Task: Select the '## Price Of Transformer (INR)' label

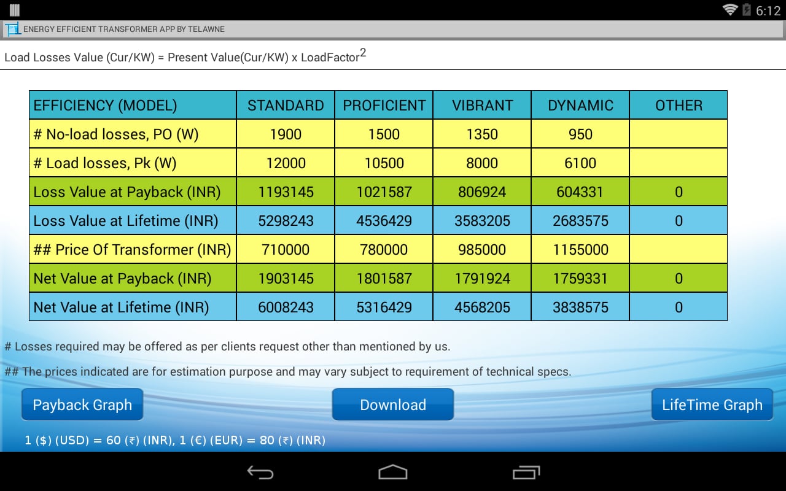Action: (133, 249)
